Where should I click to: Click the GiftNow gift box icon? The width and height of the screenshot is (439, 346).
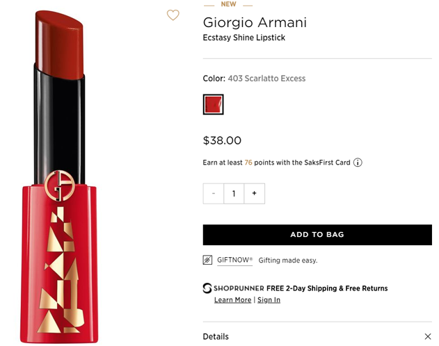[207, 260]
